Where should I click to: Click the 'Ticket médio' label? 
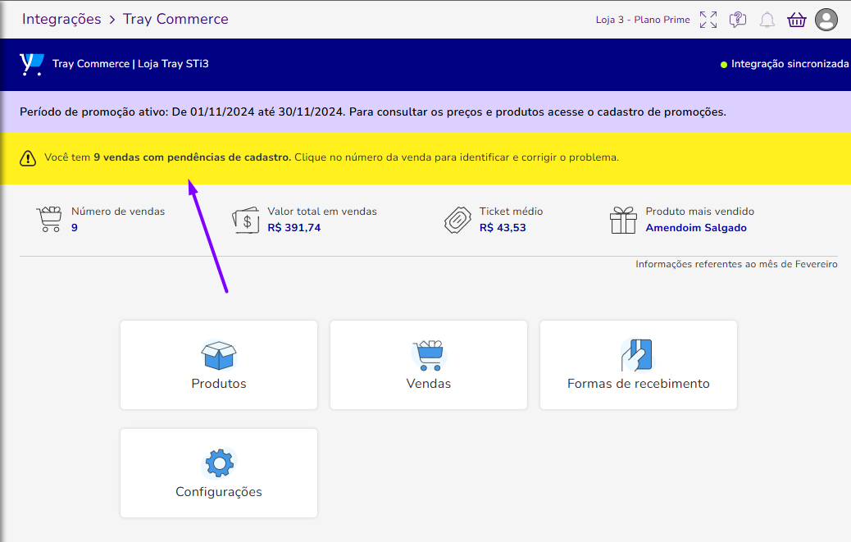[511, 212]
